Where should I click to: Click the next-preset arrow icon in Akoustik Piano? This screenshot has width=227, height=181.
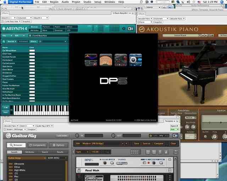coord(206,35)
